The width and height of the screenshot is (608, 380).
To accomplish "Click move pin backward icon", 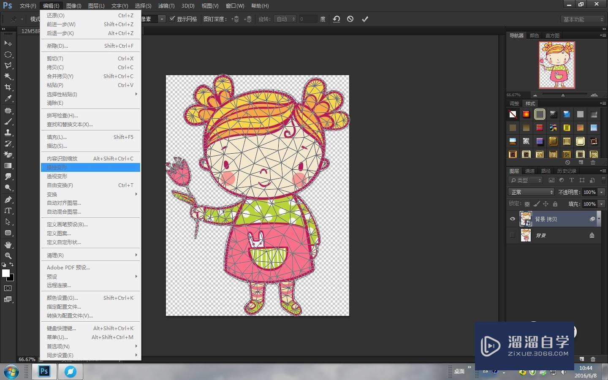I will coord(248,19).
